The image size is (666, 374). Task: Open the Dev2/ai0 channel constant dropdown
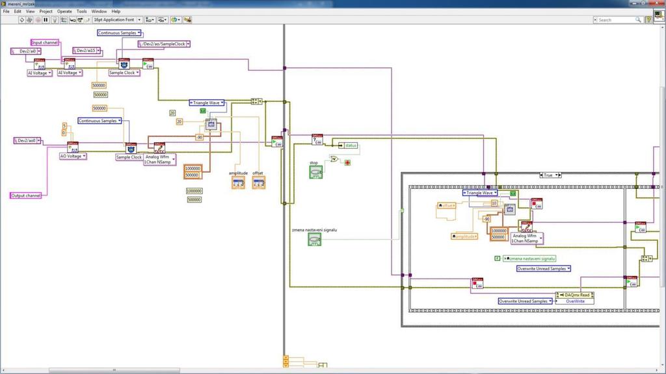(x=39, y=51)
